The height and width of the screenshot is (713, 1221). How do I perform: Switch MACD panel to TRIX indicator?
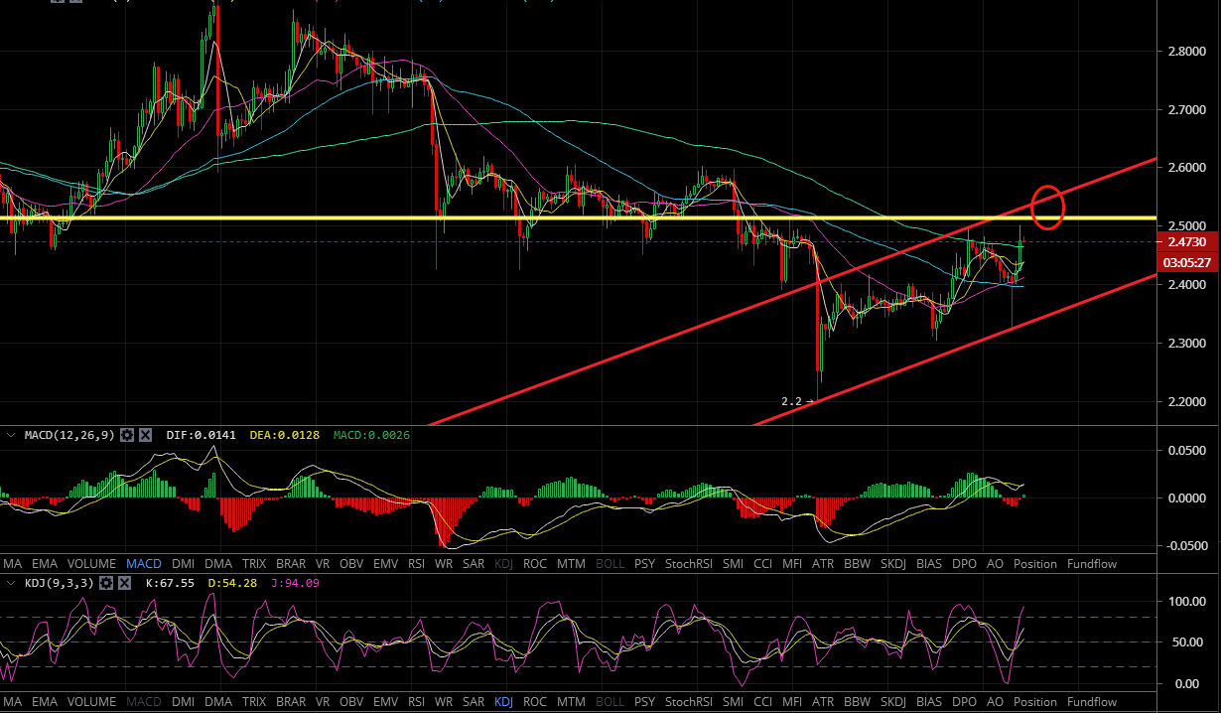254,563
